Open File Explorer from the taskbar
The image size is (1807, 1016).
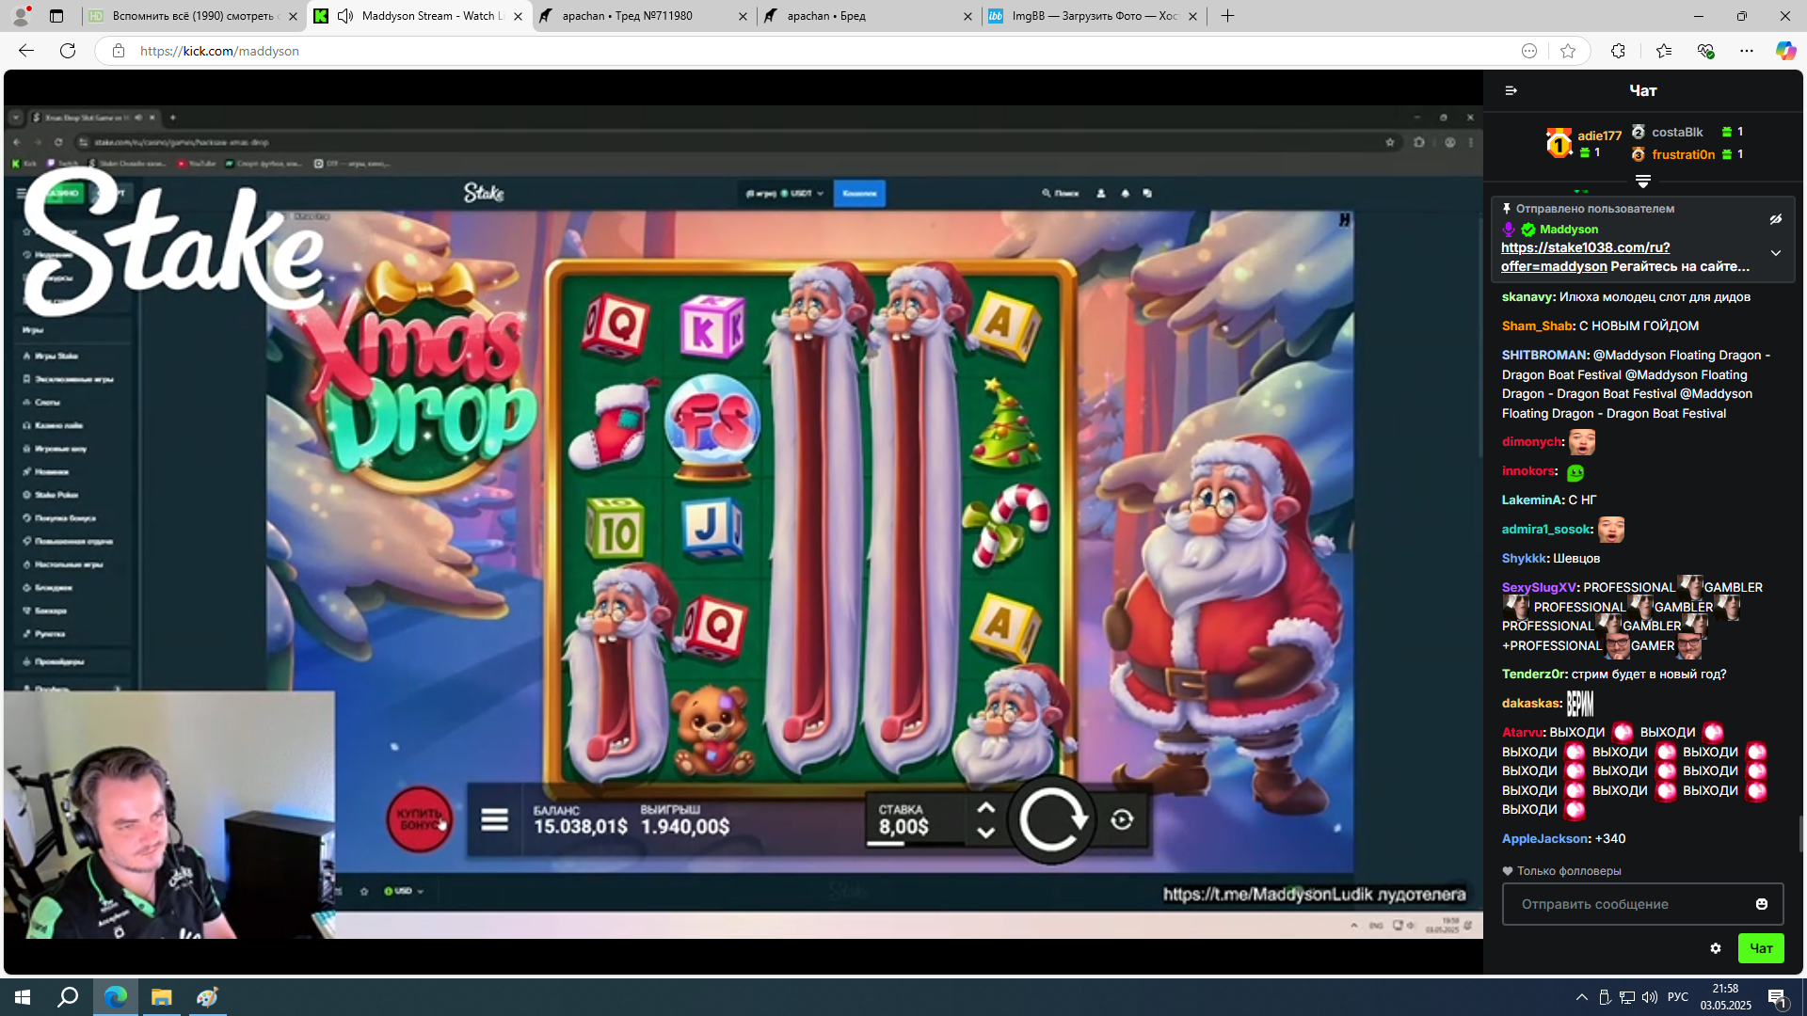[x=162, y=997]
